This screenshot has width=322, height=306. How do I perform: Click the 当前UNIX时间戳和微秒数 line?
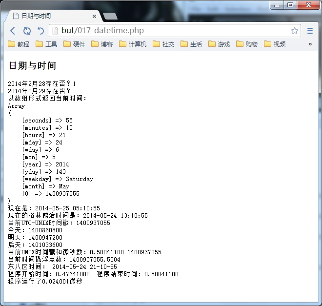85,252
